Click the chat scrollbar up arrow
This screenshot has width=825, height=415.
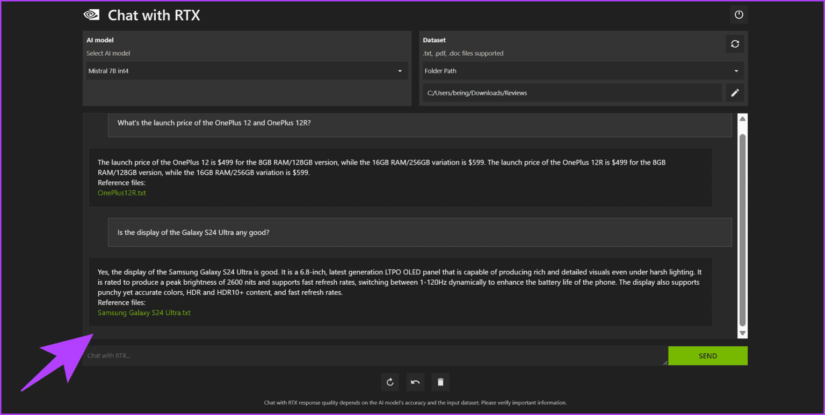[x=742, y=118]
